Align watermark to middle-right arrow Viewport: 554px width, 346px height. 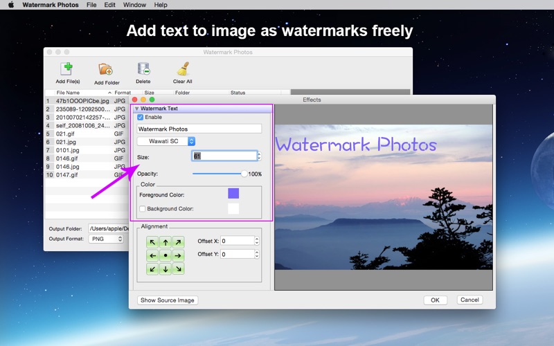pos(179,255)
